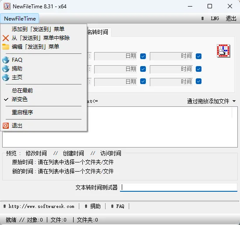
Task: Uncheck first row 时间 checkbox
Action: coord(198,56)
